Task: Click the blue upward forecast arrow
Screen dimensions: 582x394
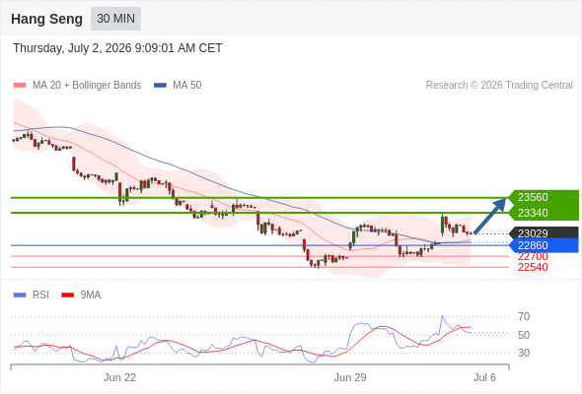Action: pos(490,216)
